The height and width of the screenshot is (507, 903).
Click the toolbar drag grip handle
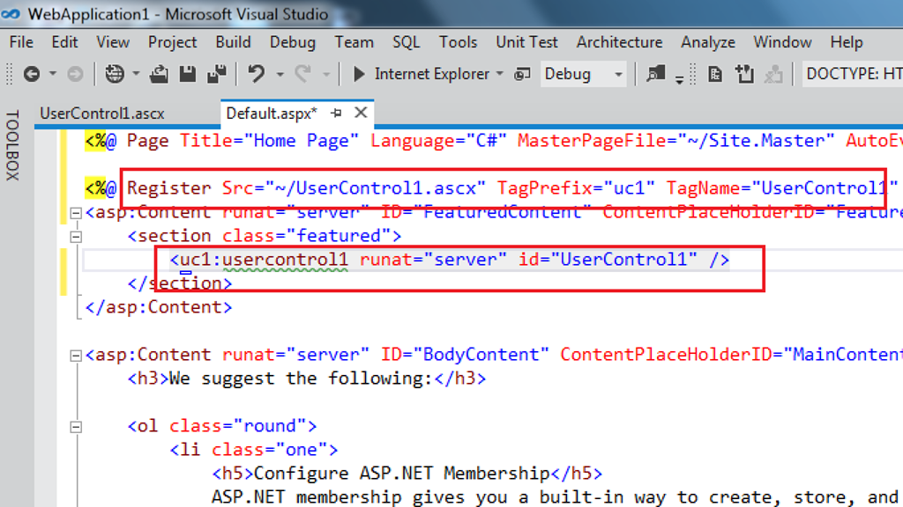point(9,74)
